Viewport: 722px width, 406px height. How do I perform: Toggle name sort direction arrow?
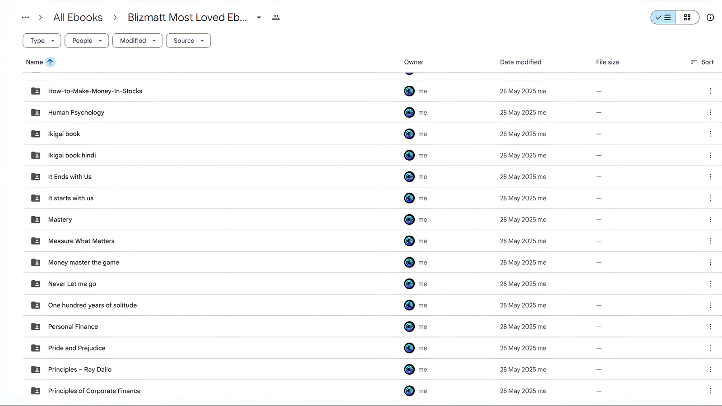(x=50, y=62)
